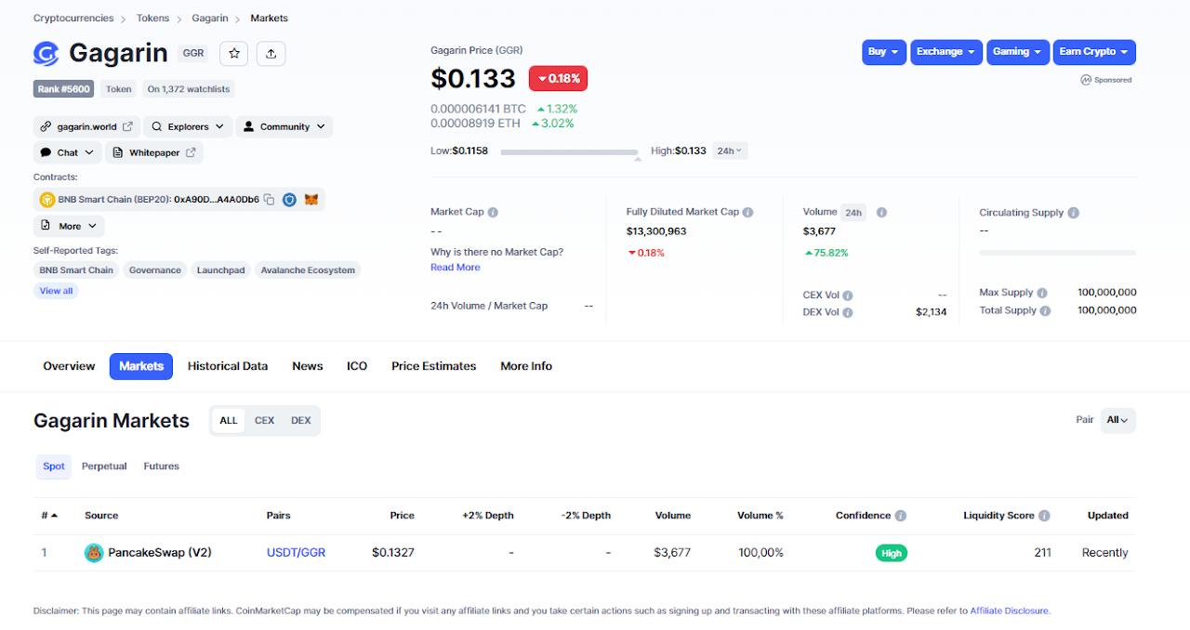Image resolution: width=1190 pixels, height=630 pixels.
Task: Switch to Spot markets
Action: (x=54, y=466)
